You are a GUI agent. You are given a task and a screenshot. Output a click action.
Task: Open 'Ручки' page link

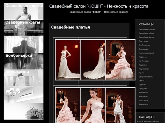tap(142, 73)
